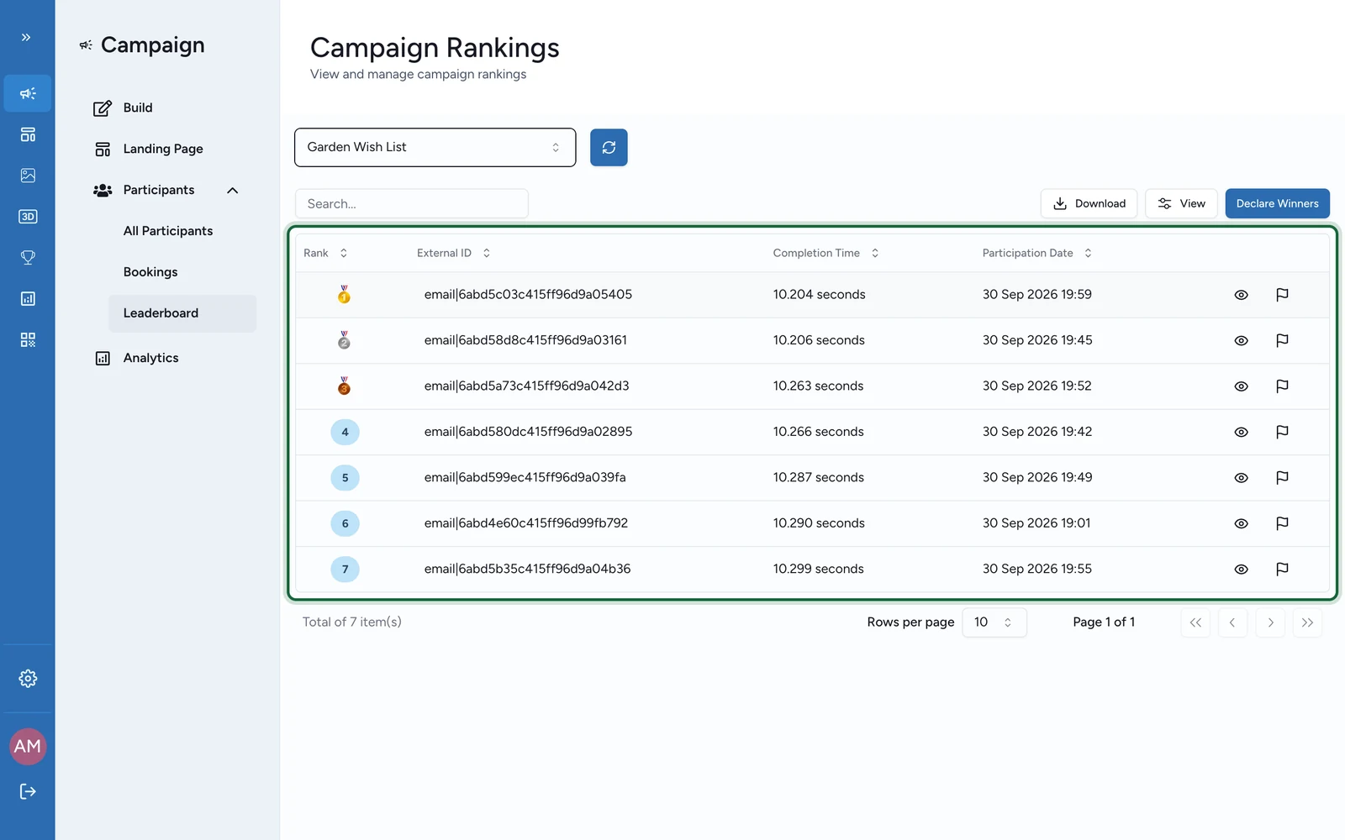Screen dimensions: 1345x840
Task: Collapse the Participants submenu chevron
Action: (233, 191)
